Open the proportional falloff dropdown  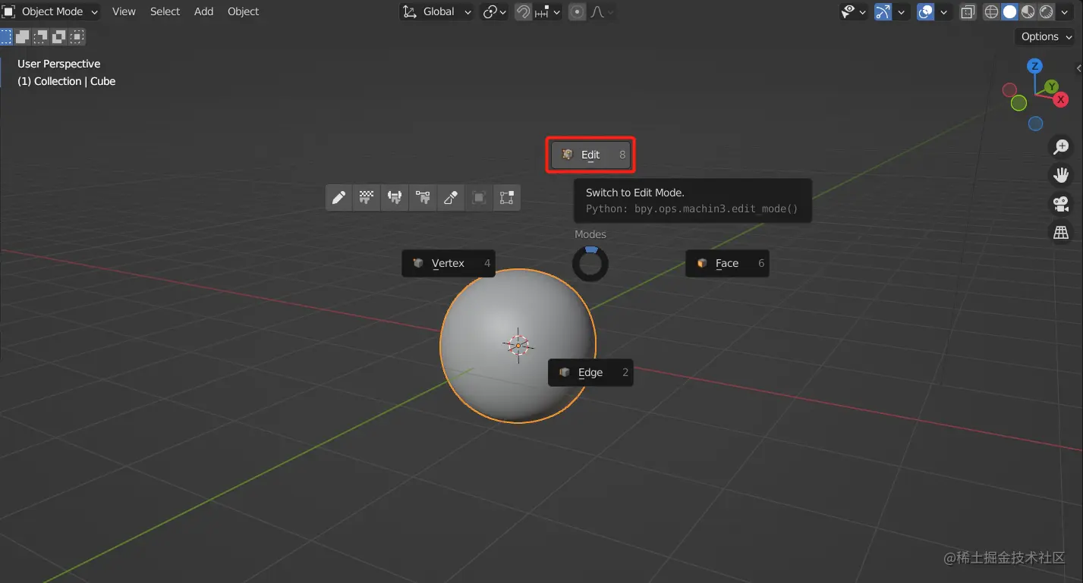tap(602, 11)
